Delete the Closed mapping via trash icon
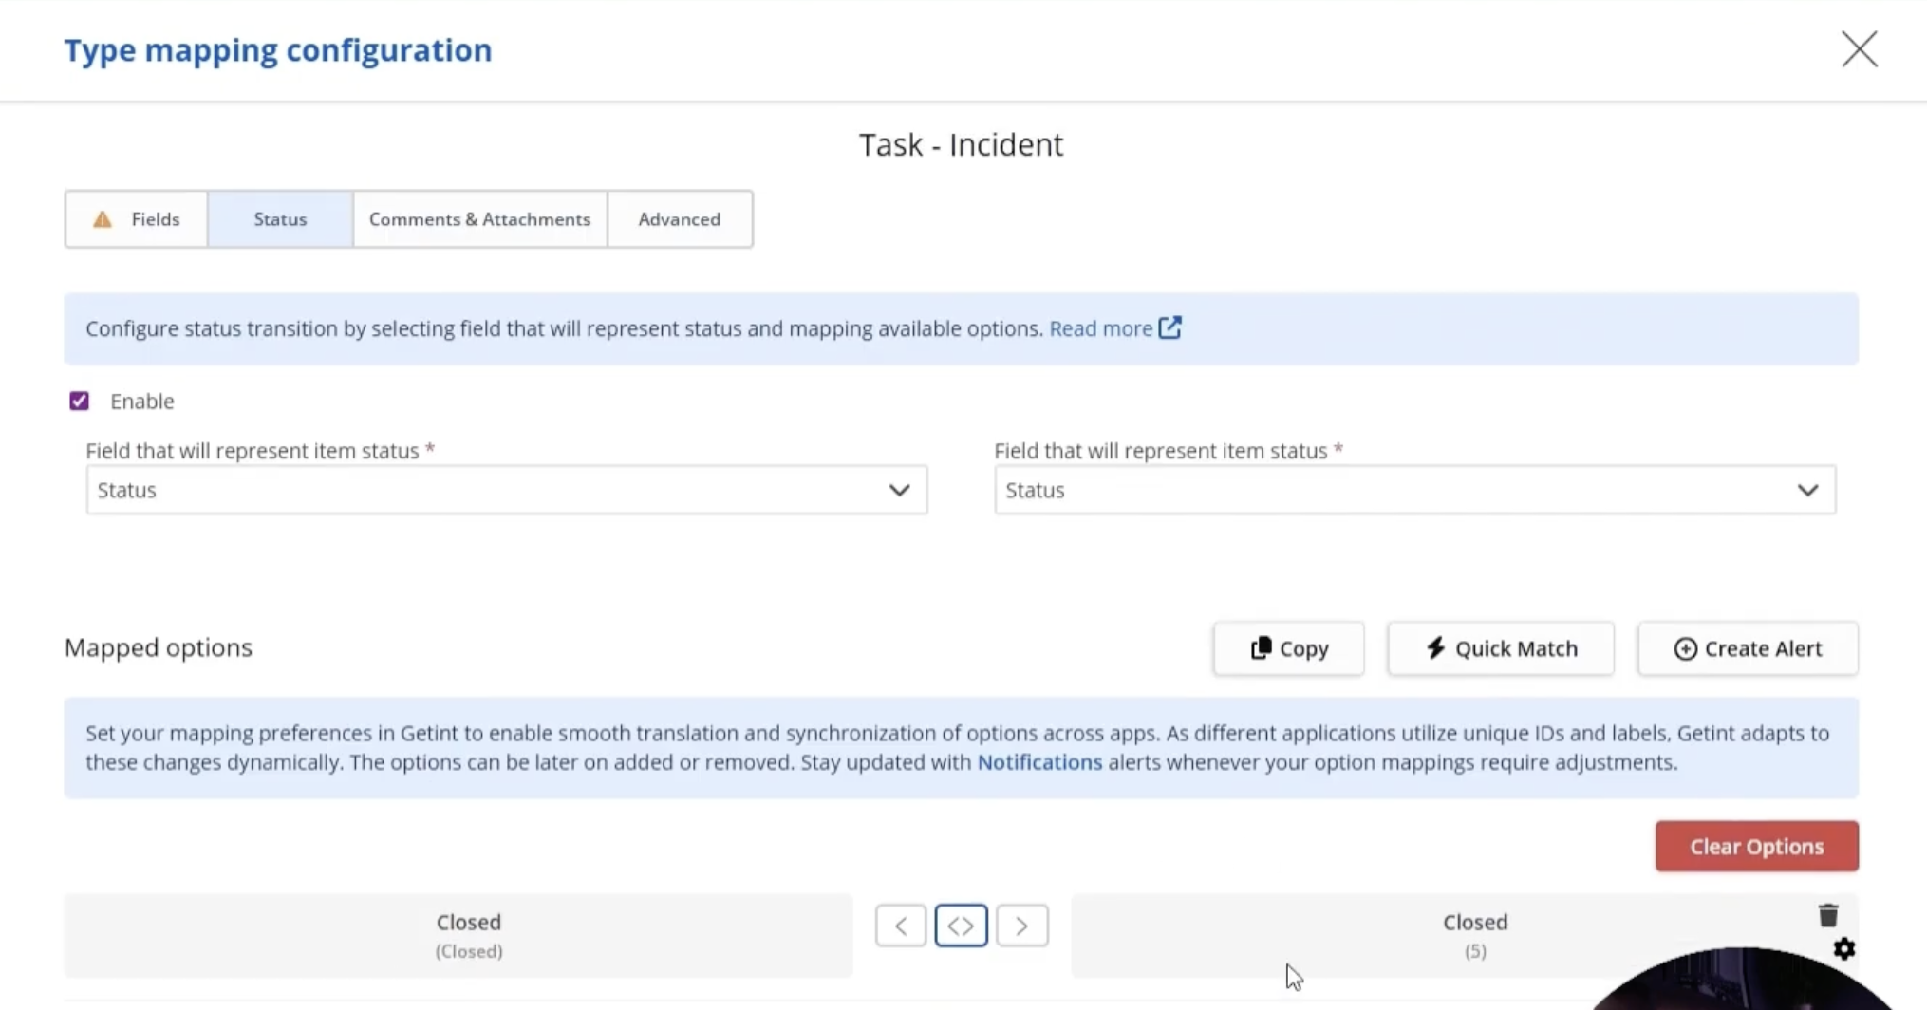The width and height of the screenshot is (1927, 1010). pyautogui.click(x=1828, y=915)
